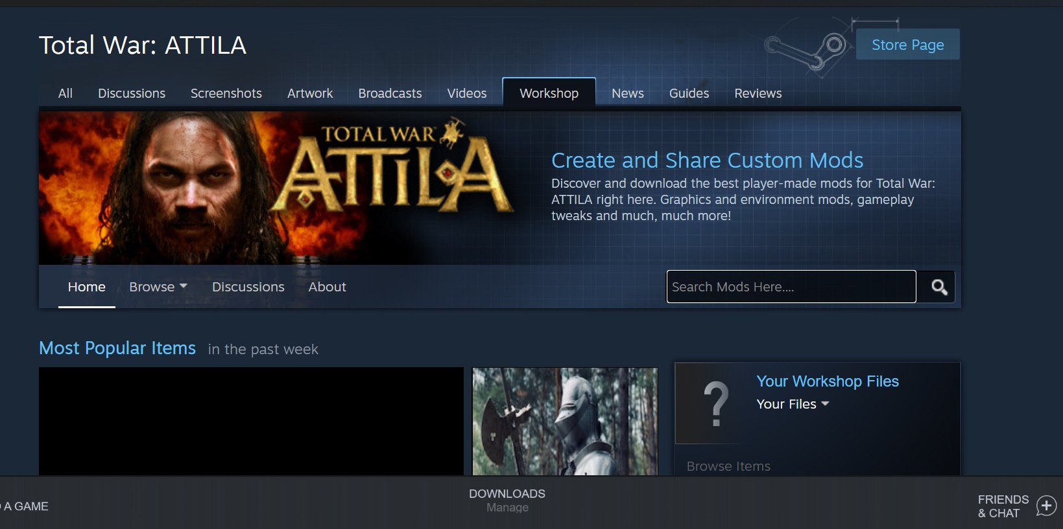The width and height of the screenshot is (1063, 529).
Task: Open the News tab
Action: pyautogui.click(x=628, y=93)
